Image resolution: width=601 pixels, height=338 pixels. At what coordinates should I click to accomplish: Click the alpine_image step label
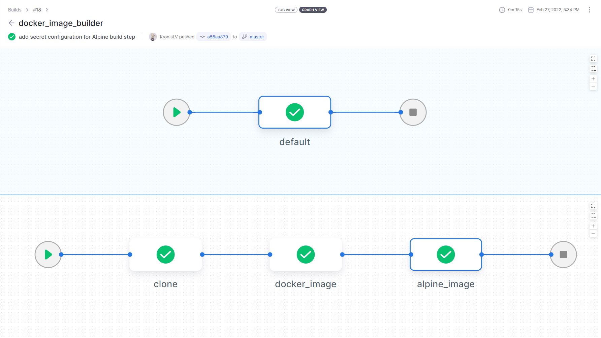pyautogui.click(x=446, y=284)
